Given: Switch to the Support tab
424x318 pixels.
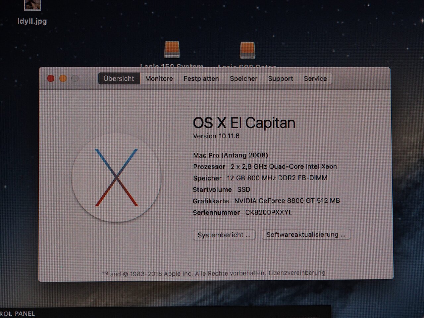Looking at the screenshot, I should pyautogui.click(x=281, y=79).
